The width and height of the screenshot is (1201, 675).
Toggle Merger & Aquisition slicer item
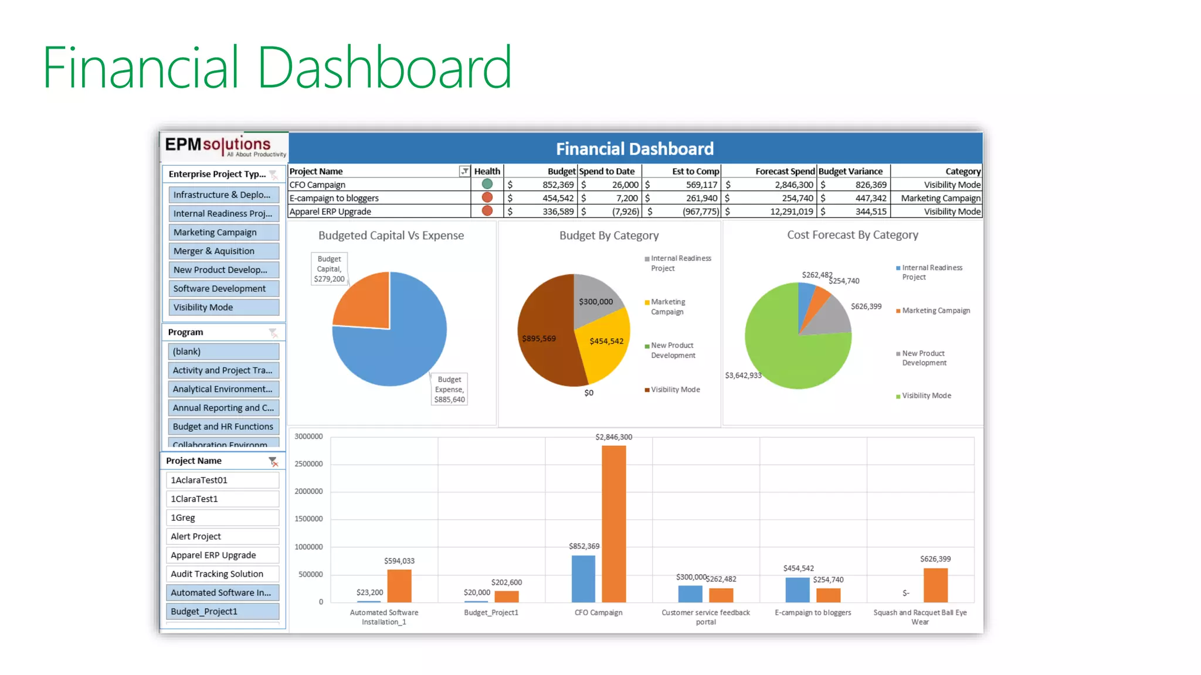pyautogui.click(x=223, y=251)
